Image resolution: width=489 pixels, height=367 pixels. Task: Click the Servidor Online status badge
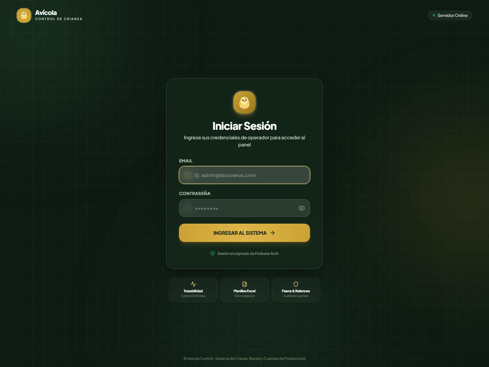click(450, 15)
